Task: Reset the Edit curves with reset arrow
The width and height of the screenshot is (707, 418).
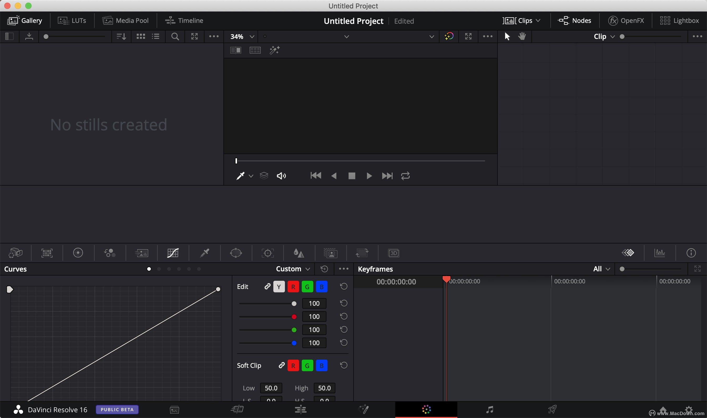Action: (x=344, y=287)
